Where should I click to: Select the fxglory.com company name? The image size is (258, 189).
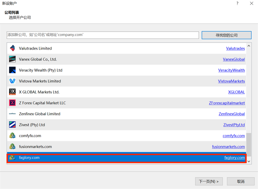[x=29, y=158]
